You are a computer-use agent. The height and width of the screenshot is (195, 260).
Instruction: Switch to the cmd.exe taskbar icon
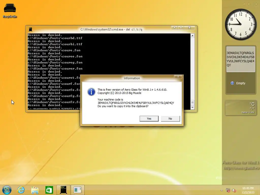click(63, 190)
